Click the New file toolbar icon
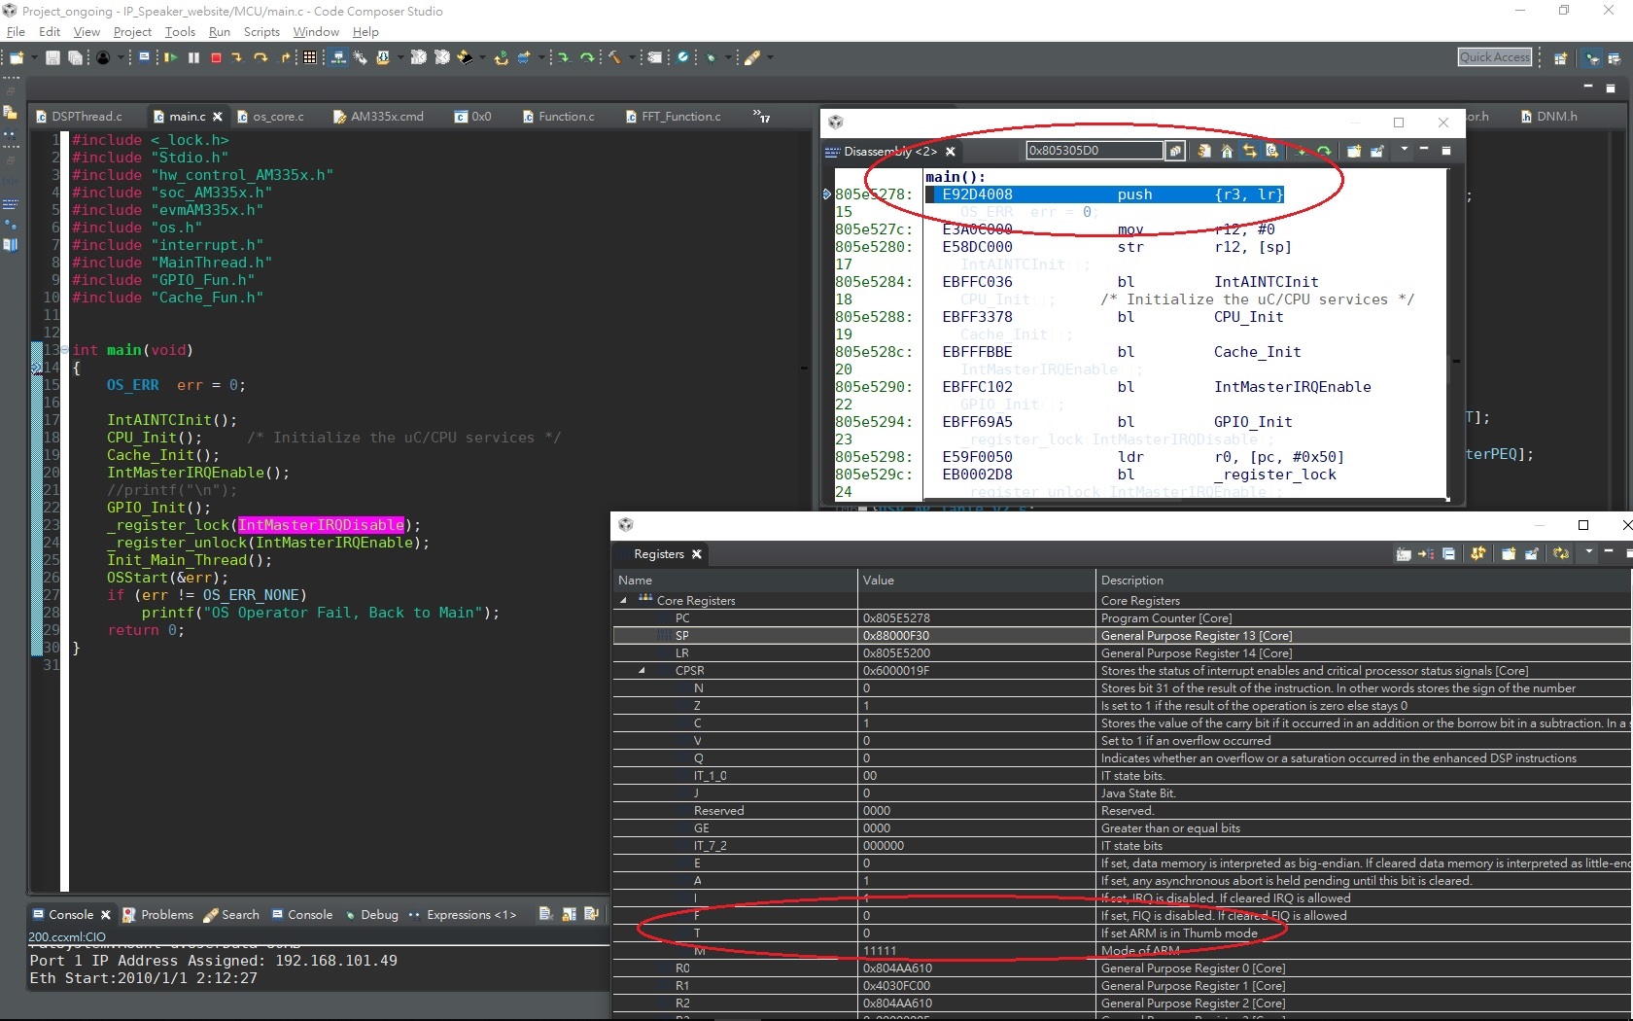Image resolution: width=1633 pixels, height=1021 pixels. point(17,58)
